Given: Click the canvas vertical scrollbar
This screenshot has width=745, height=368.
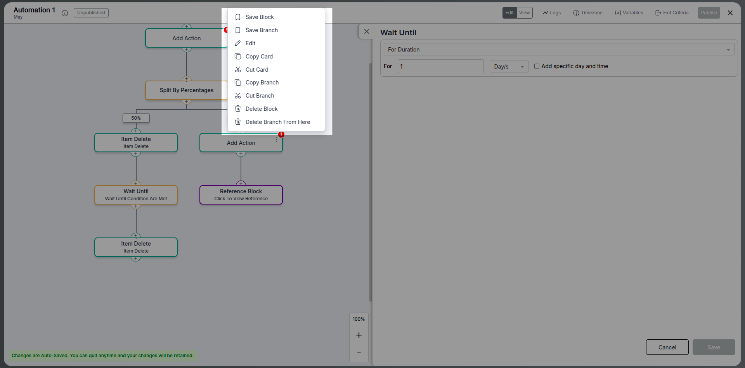Looking at the screenshot, I should (370, 182).
